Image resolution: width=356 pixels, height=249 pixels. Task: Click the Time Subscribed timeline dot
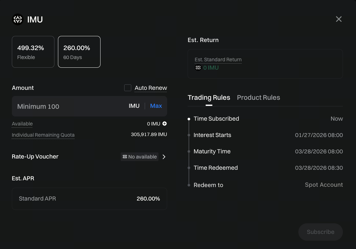click(x=189, y=119)
